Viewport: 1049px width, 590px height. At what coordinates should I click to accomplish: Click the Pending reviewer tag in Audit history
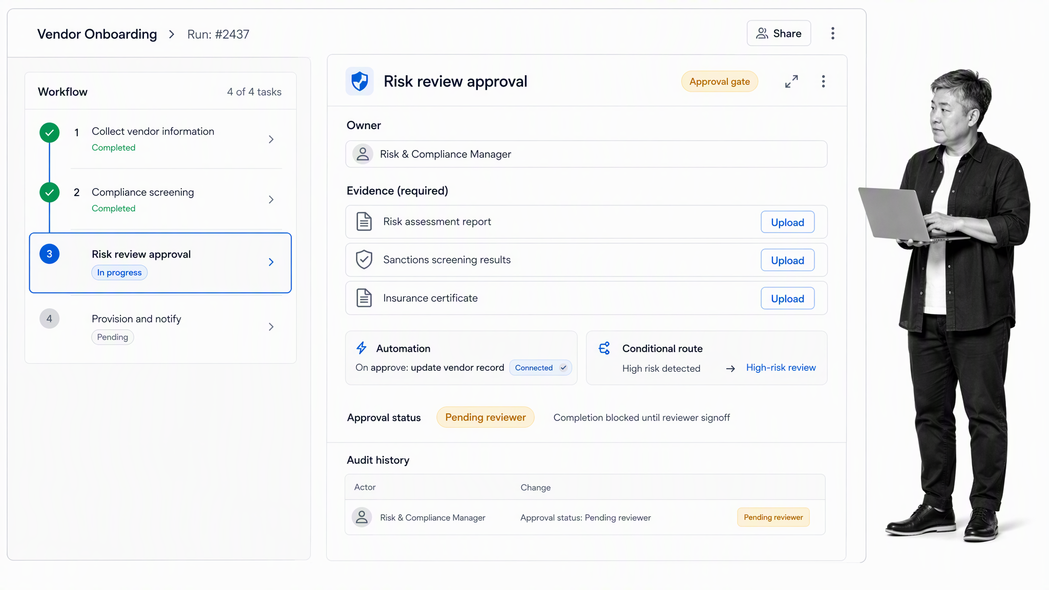[773, 517]
